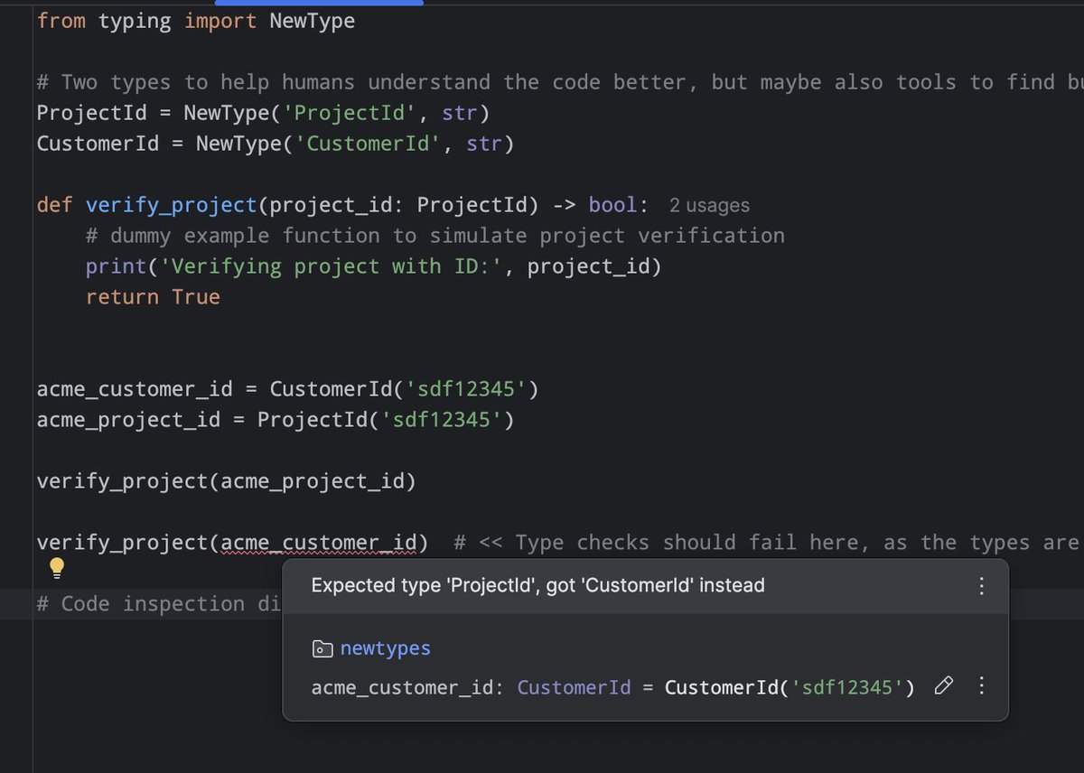The height and width of the screenshot is (773, 1084).
Task: Click the CustomerId = NewType assignment line
Action: [x=276, y=144]
